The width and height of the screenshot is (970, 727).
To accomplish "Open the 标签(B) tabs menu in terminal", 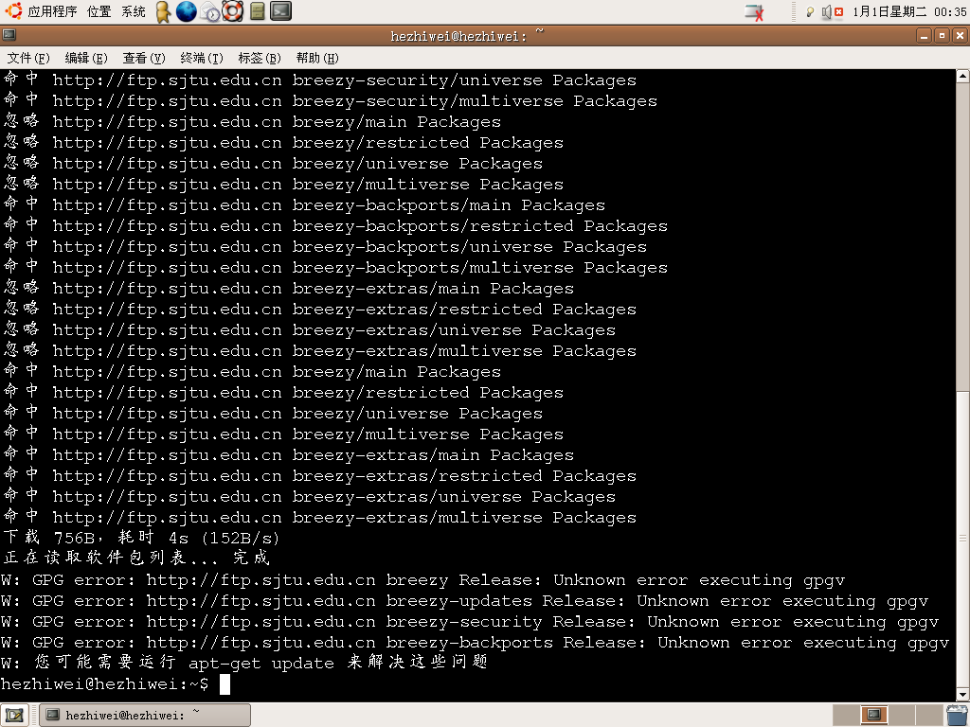I will (260, 58).
